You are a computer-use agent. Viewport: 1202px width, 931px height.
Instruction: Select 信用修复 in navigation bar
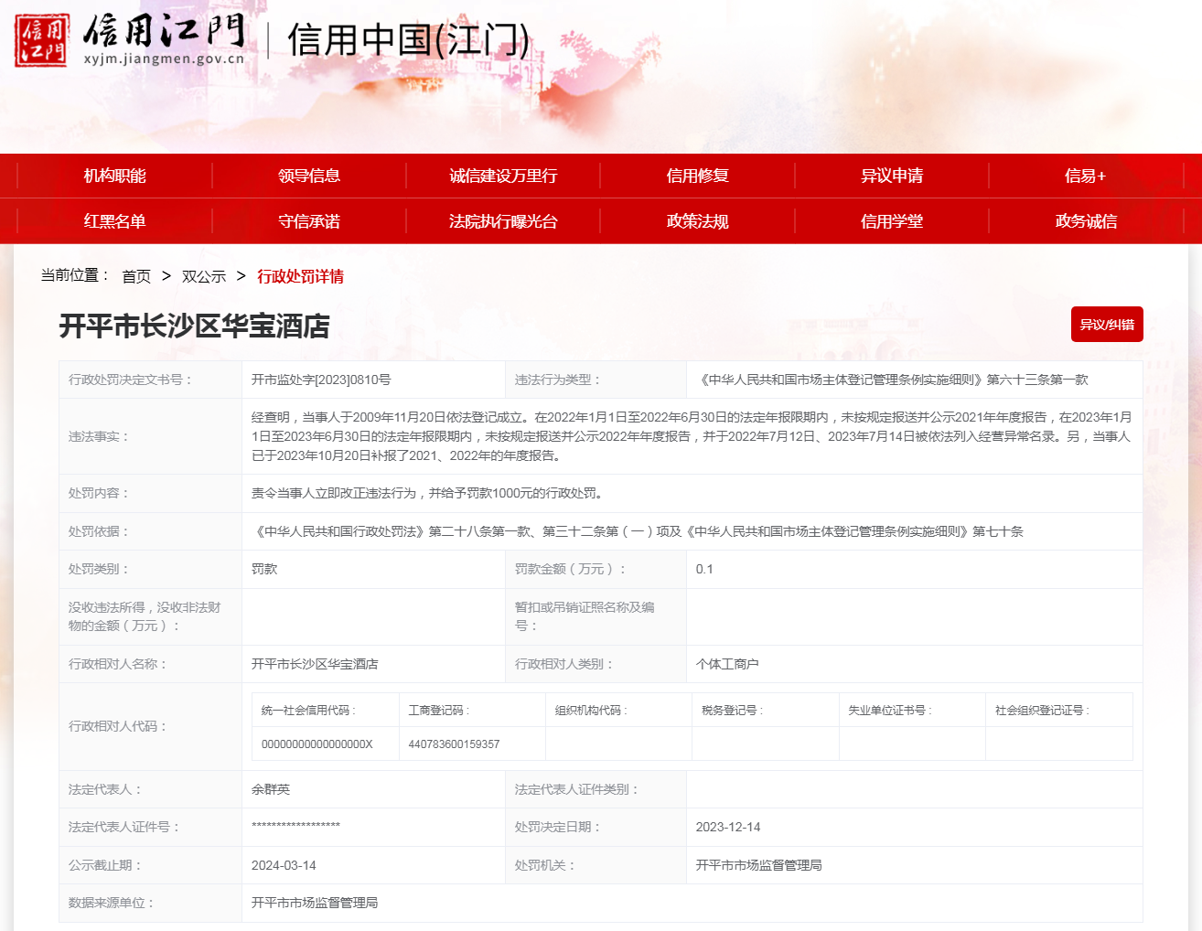tap(697, 176)
